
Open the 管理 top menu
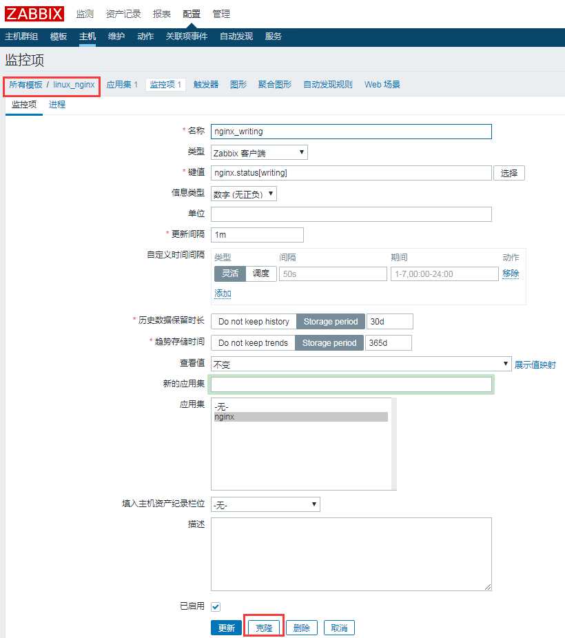click(221, 14)
